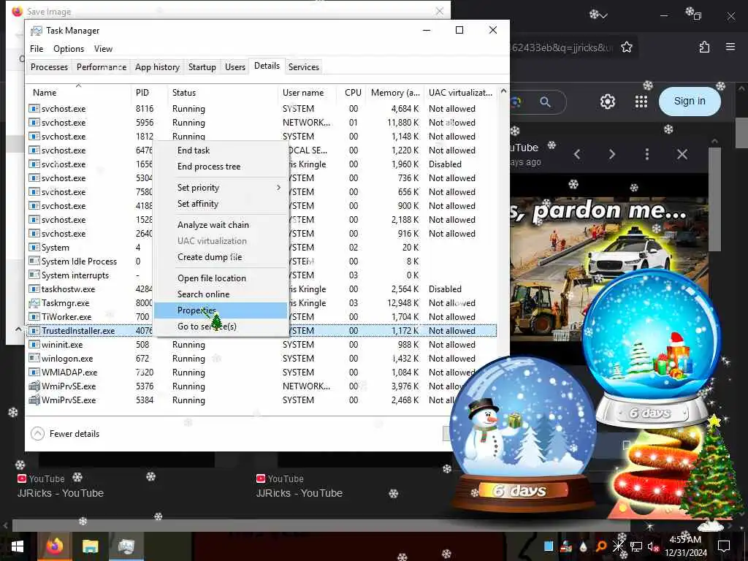The height and width of the screenshot is (561, 748).
Task: Open the Options menu in Task Manager
Action: (x=68, y=49)
